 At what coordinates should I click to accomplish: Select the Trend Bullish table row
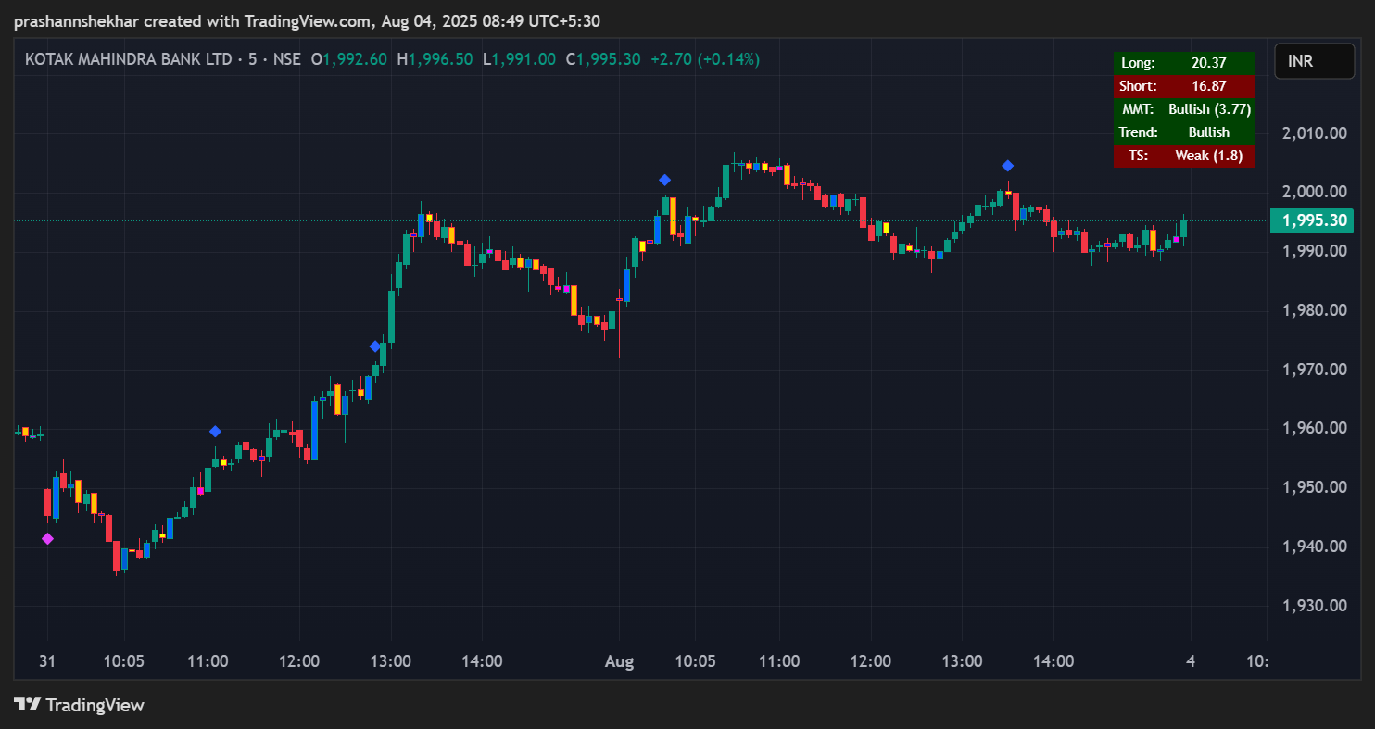pos(1184,132)
